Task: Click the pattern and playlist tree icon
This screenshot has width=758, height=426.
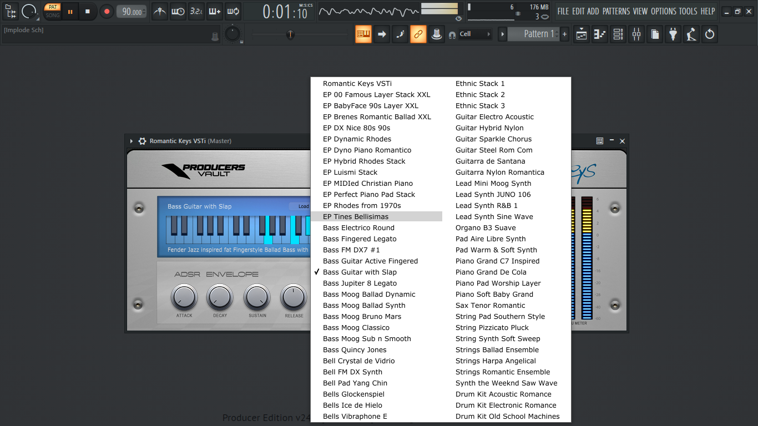Action: 11,11
